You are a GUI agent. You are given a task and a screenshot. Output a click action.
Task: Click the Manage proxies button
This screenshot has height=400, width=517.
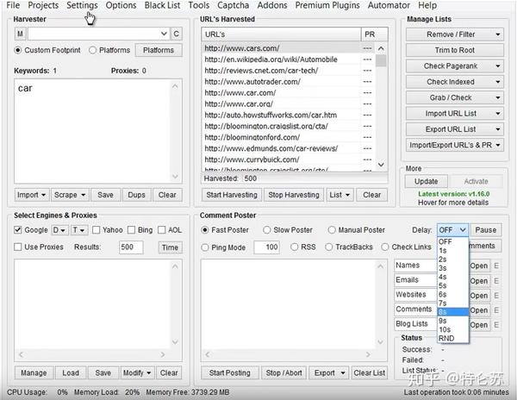click(34, 373)
